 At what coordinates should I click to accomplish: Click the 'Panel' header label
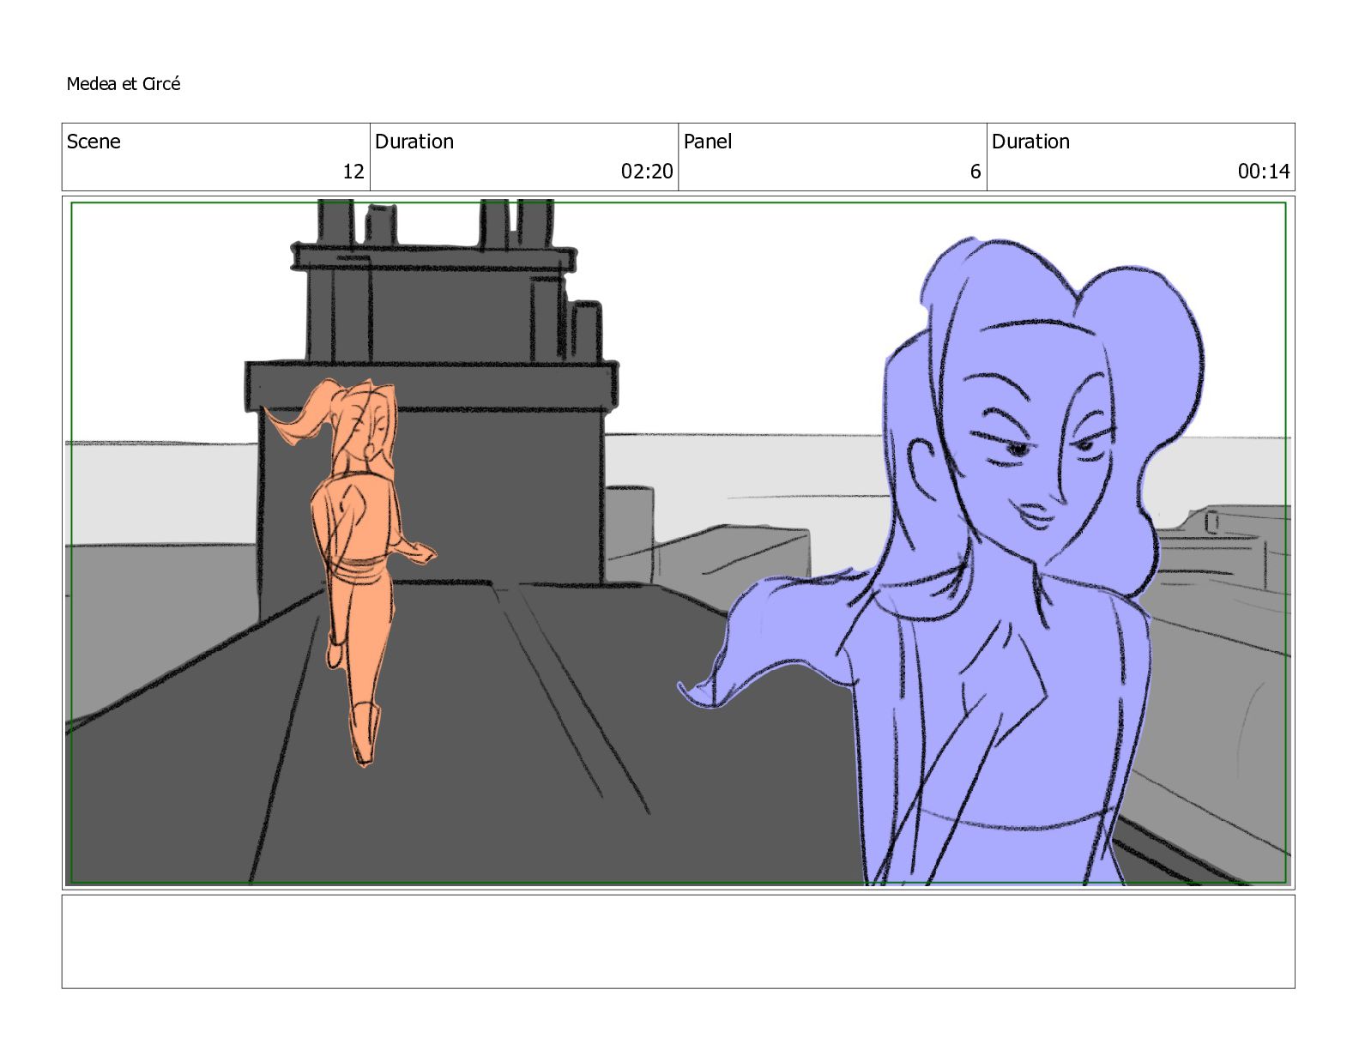pos(708,142)
